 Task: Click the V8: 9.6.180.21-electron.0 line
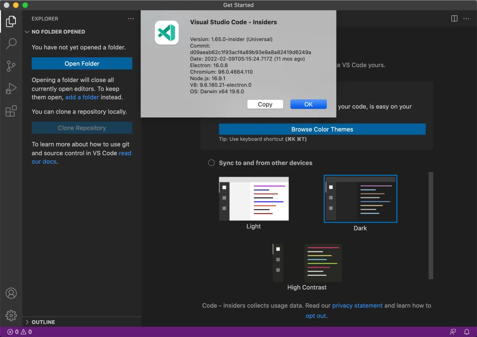point(220,85)
